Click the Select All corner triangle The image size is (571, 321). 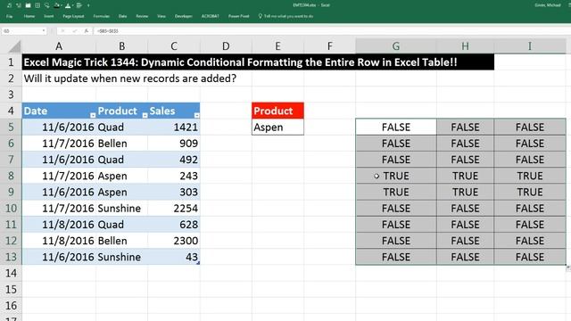(15, 46)
